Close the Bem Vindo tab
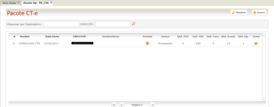Screen dimensions: 274x107 point(18,3)
